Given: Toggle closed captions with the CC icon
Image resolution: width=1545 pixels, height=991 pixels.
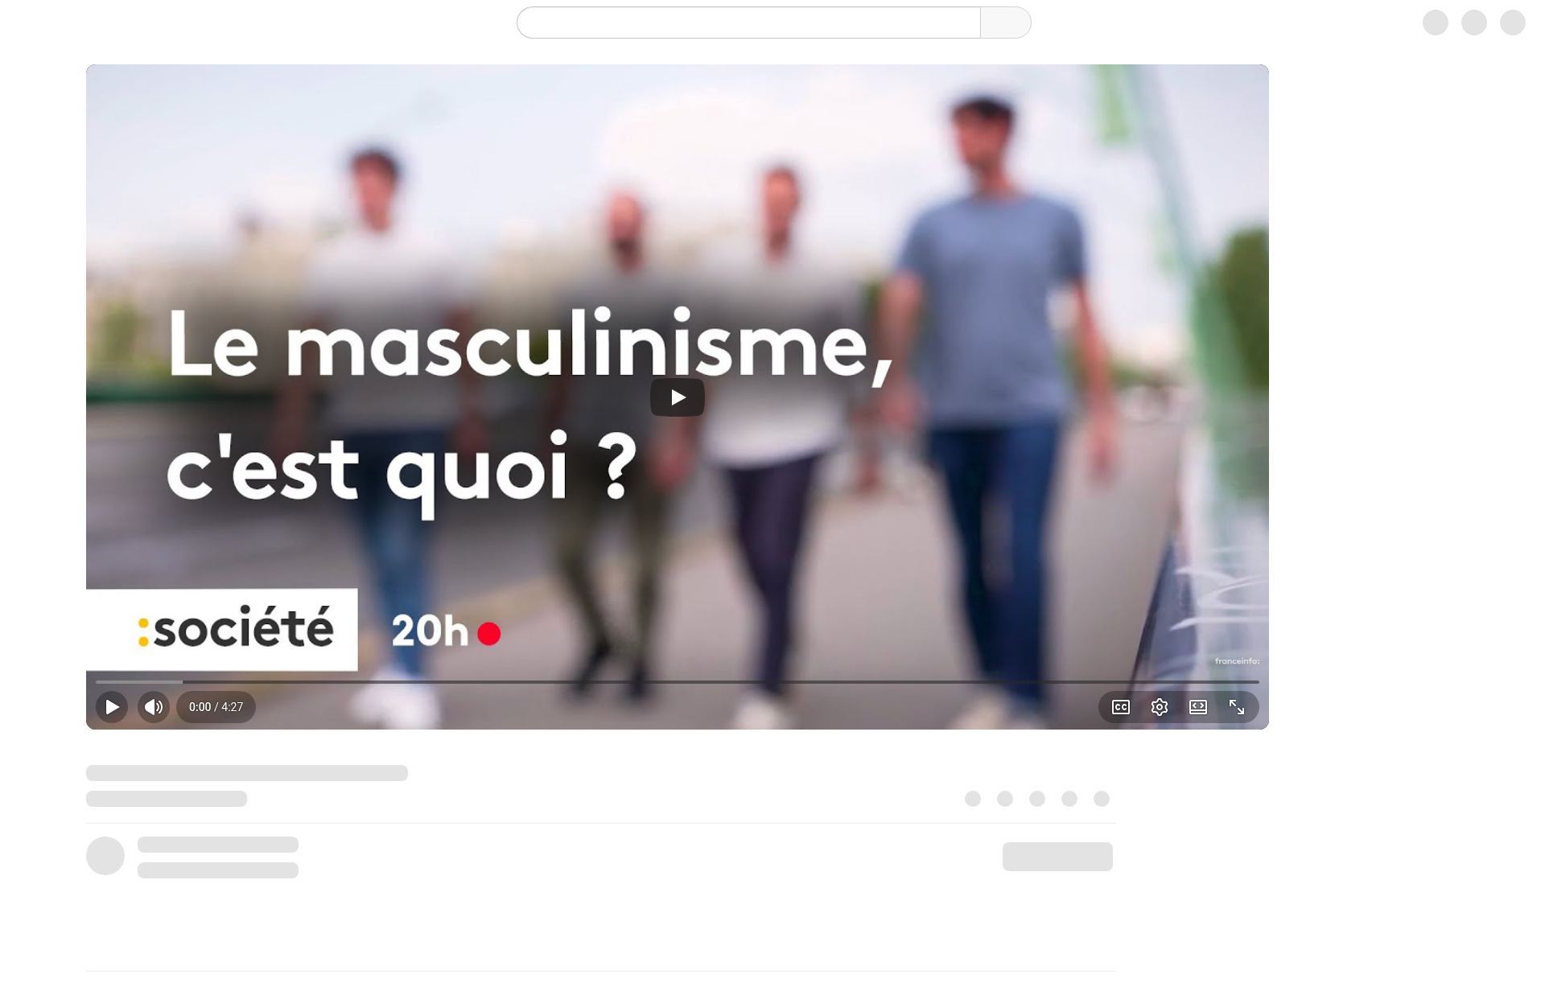Looking at the screenshot, I should 1121,707.
